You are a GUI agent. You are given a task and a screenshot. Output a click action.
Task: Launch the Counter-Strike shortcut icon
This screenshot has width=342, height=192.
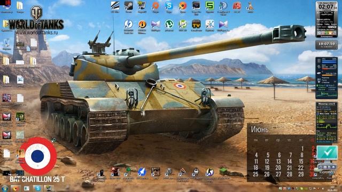[209, 172]
